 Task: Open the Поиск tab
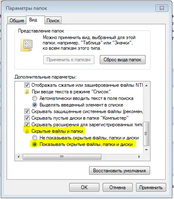[53, 21]
